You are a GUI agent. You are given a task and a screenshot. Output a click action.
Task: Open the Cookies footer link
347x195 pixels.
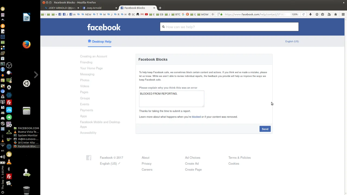[234, 164]
